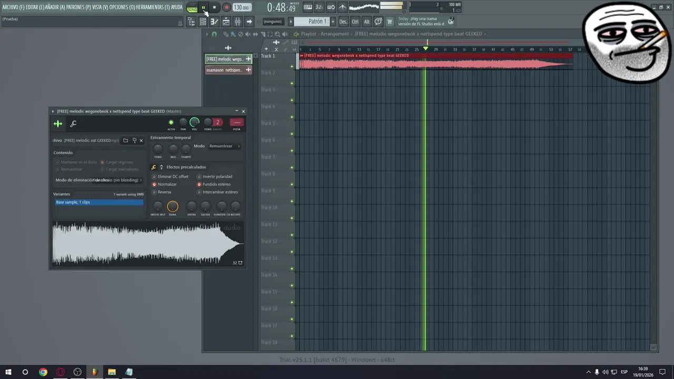This screenshot has width=674, height=379.
Task: Open the shop cart icon
Action: tap(390, 22)
